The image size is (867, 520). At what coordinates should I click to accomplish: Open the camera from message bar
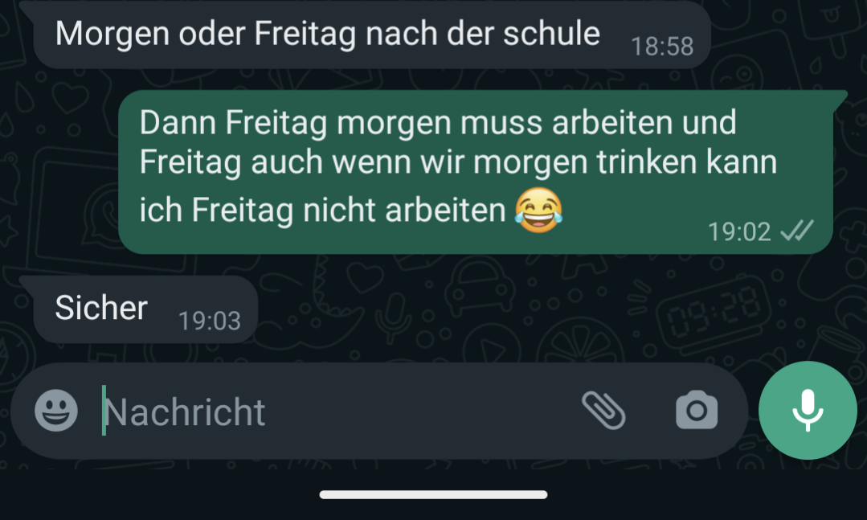[697, 410]
